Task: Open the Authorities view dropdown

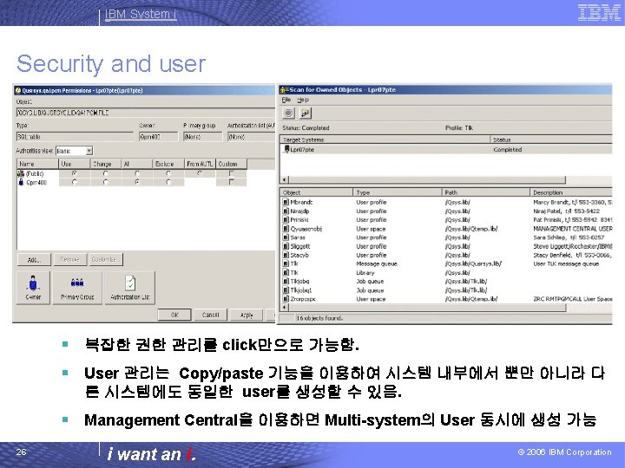Action: click(x=89, y=151)
